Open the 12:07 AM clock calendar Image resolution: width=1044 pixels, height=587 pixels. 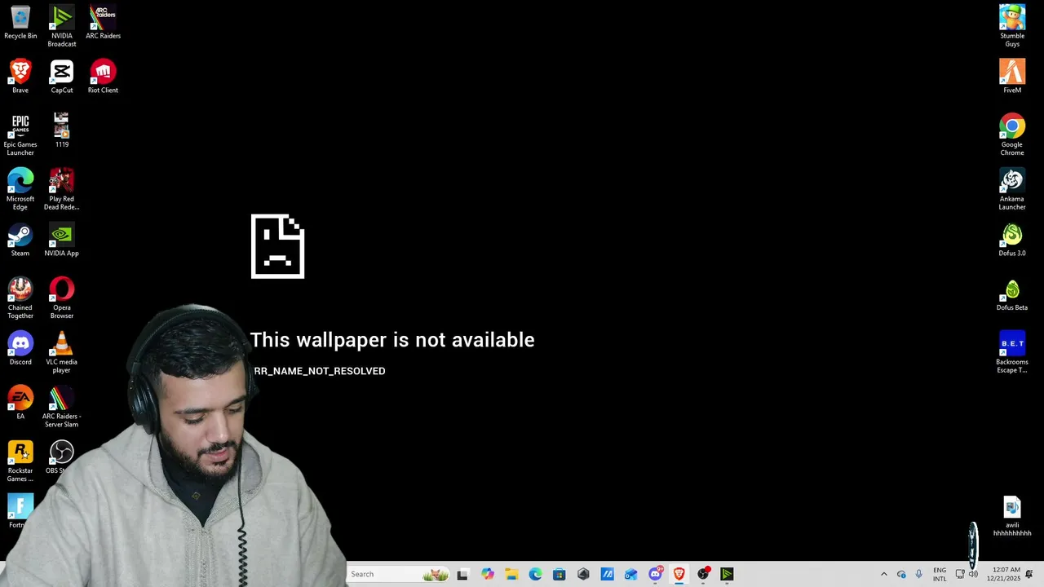(1004, 574)
